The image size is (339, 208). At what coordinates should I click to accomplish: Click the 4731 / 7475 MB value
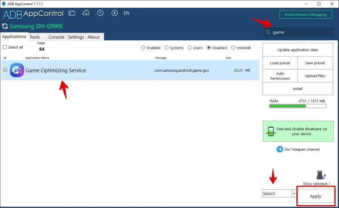tap(312, 101)
